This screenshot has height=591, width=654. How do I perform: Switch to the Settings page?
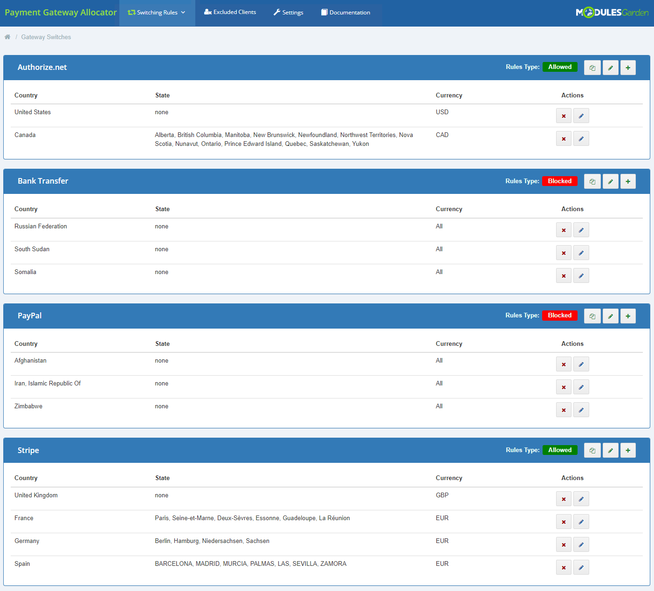click(x=288, y=12)
